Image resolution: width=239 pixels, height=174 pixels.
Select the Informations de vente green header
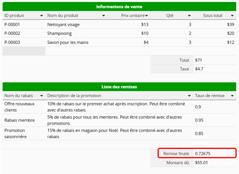(x=119, y=7)
